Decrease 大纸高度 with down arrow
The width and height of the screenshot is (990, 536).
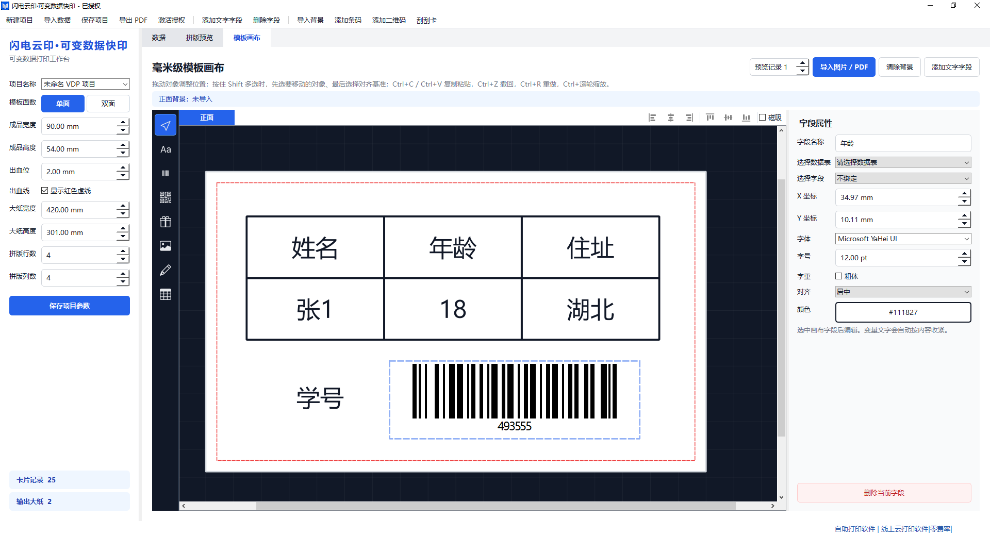point(123,237)
